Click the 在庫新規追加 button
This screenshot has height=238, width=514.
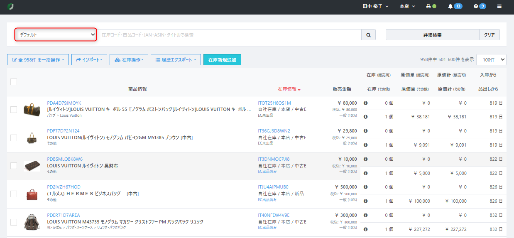point(222,60)
